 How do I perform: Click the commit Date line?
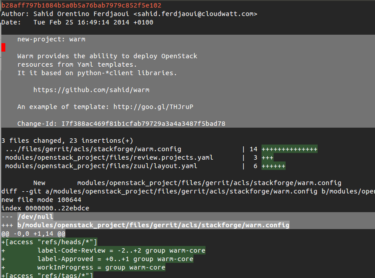click(x=77, y=22)
